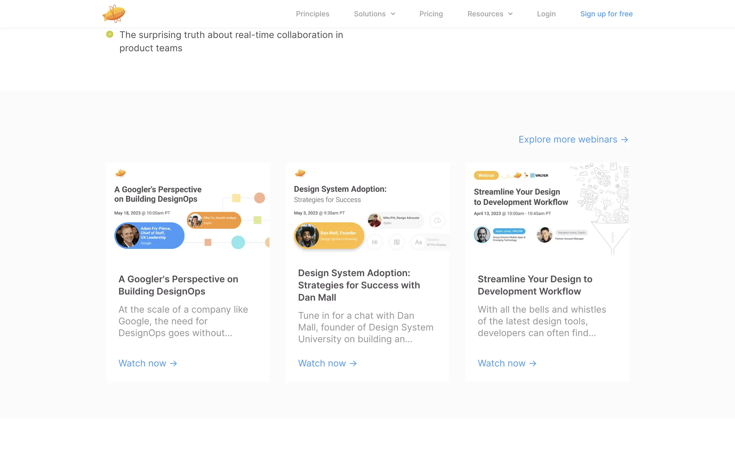735x459 pixels.
Task: Expand the Solutions dropdown chevron
Action: pos(393,14)
